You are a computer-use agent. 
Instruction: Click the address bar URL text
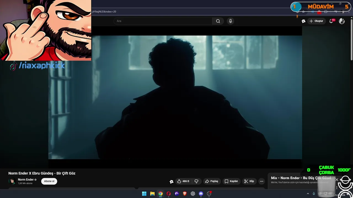[104, 12]
